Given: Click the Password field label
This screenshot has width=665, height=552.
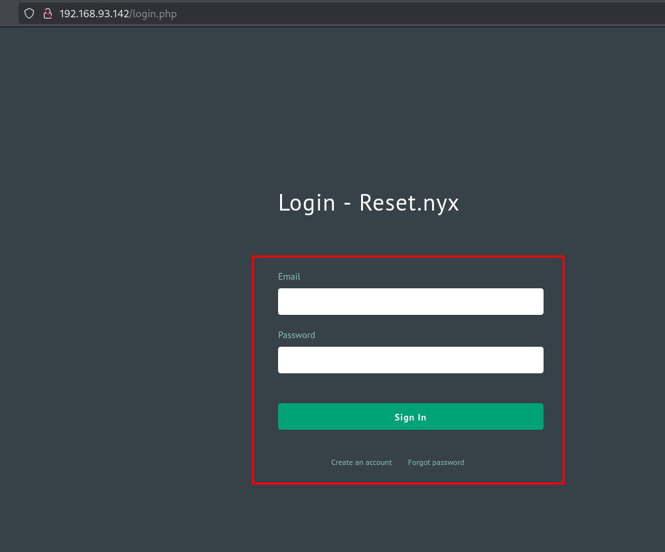Looking at the screenshot, I should coord(296,335).
